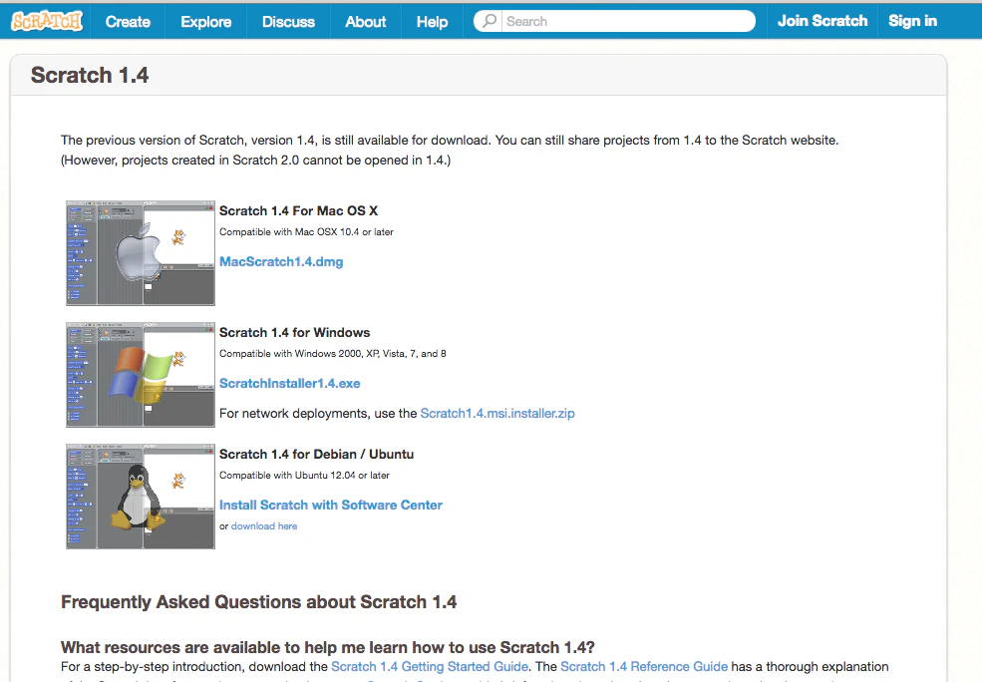Click 'Compatible with Windows 2000, XP, Vista, 7, and 8'
This screenshot has height=682, width=982.
coord(333,354)
